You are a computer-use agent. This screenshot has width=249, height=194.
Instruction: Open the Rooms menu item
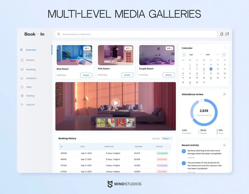coord(30,60)
